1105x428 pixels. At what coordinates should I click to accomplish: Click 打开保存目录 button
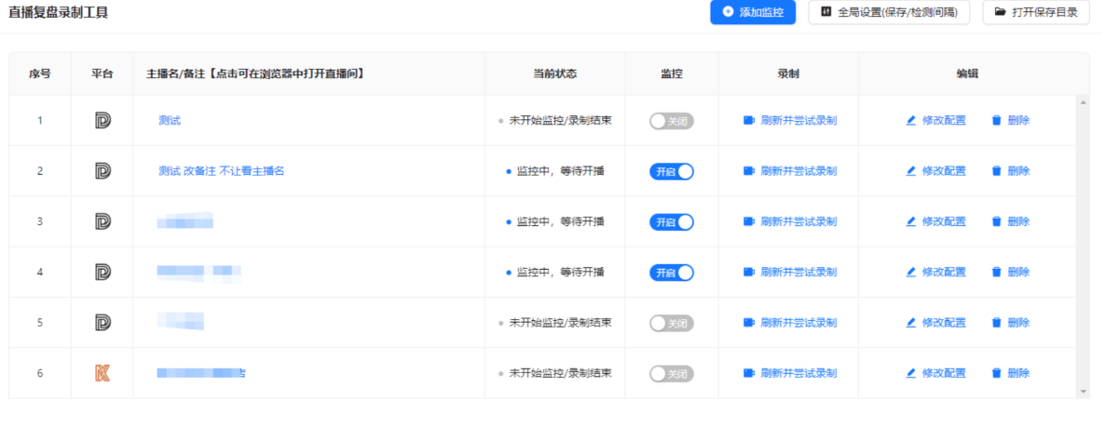[1036, 12]
